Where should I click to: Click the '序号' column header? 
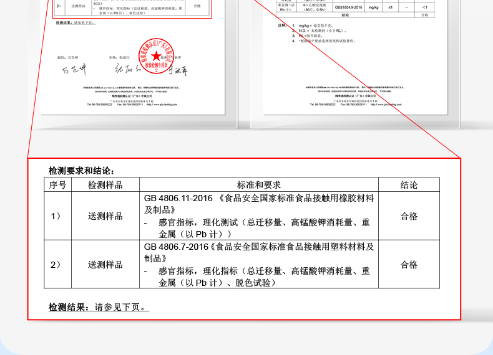point(58,185)
